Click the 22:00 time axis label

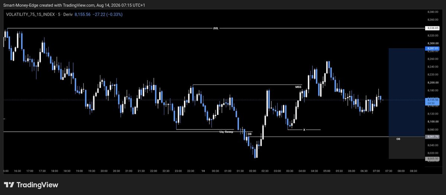tap(153, 171)
